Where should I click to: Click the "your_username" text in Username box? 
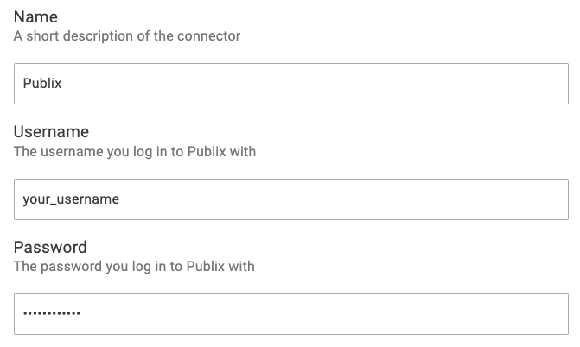tap(71, 199)
